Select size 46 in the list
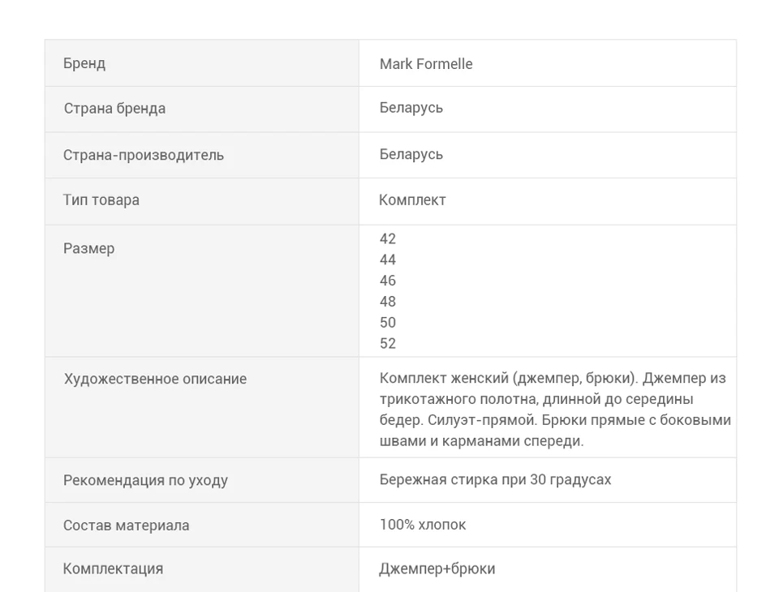Image resolution: width=779 pixels, height=592 pixels. tap(388, 281)
